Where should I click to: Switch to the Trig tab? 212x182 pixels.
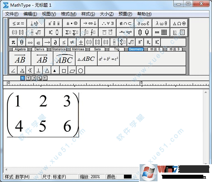tap(117, 49)
